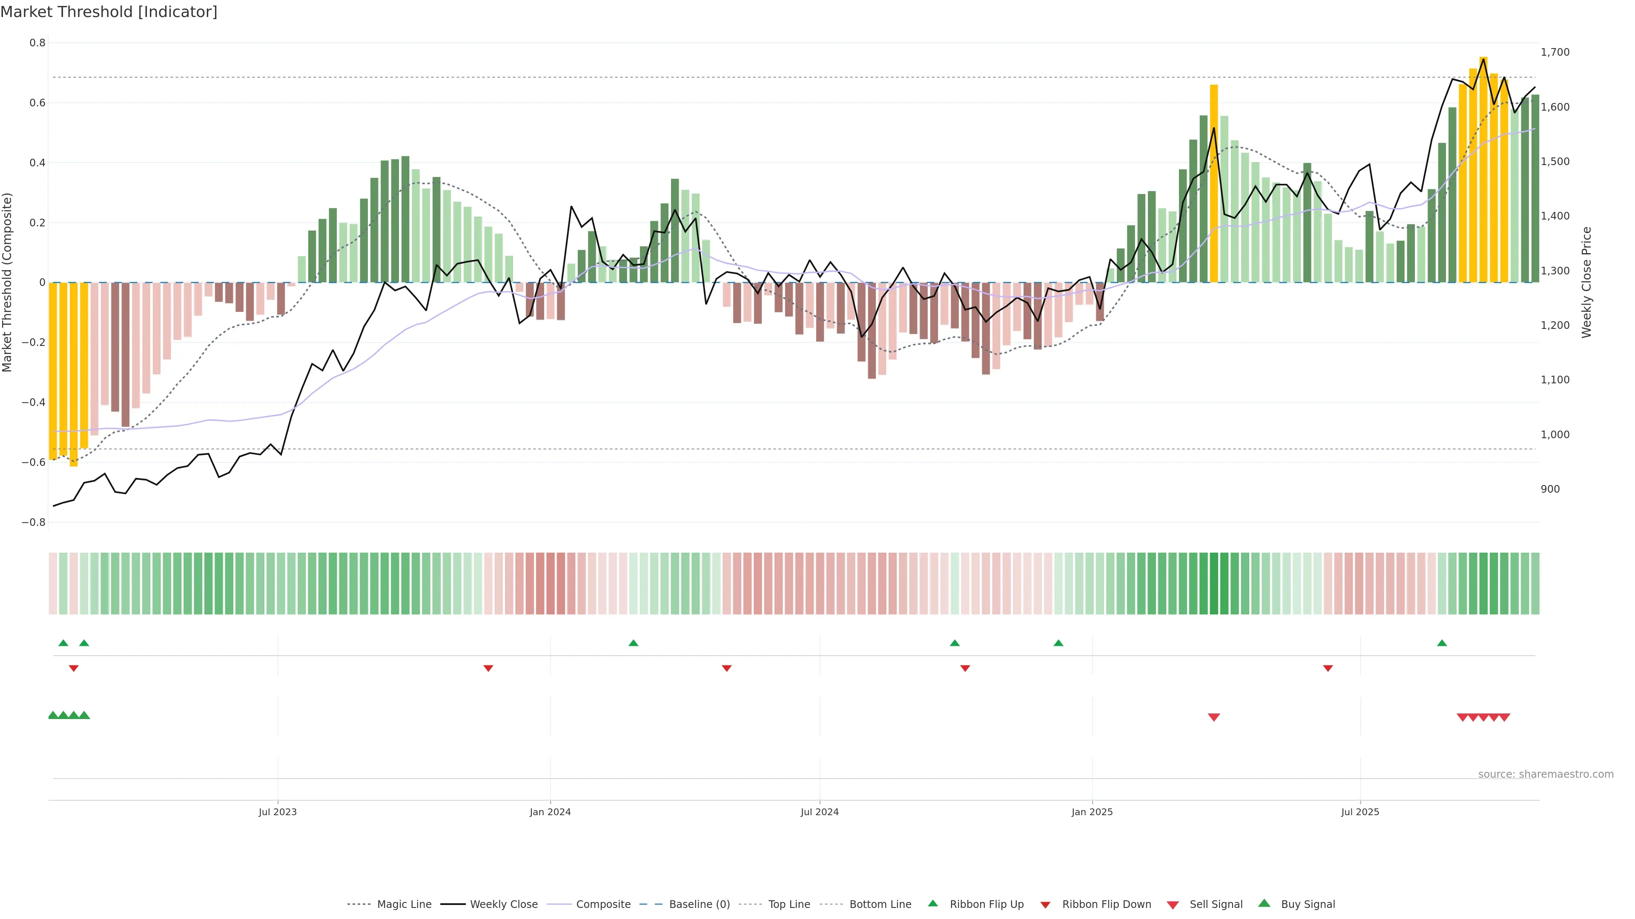Click the Market Threshold [Indicator] title
The height and width of the screenshot is (919, 1635).
(x=109, y=12)
